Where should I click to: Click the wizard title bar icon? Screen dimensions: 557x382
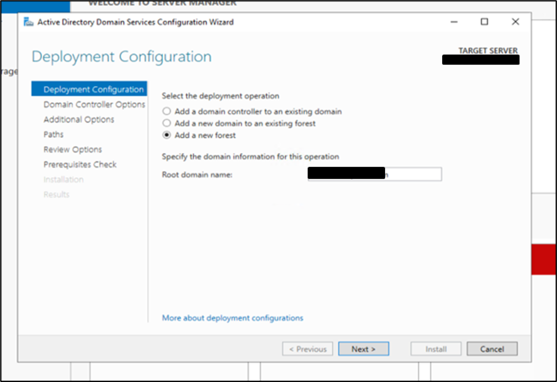(29, 22)
